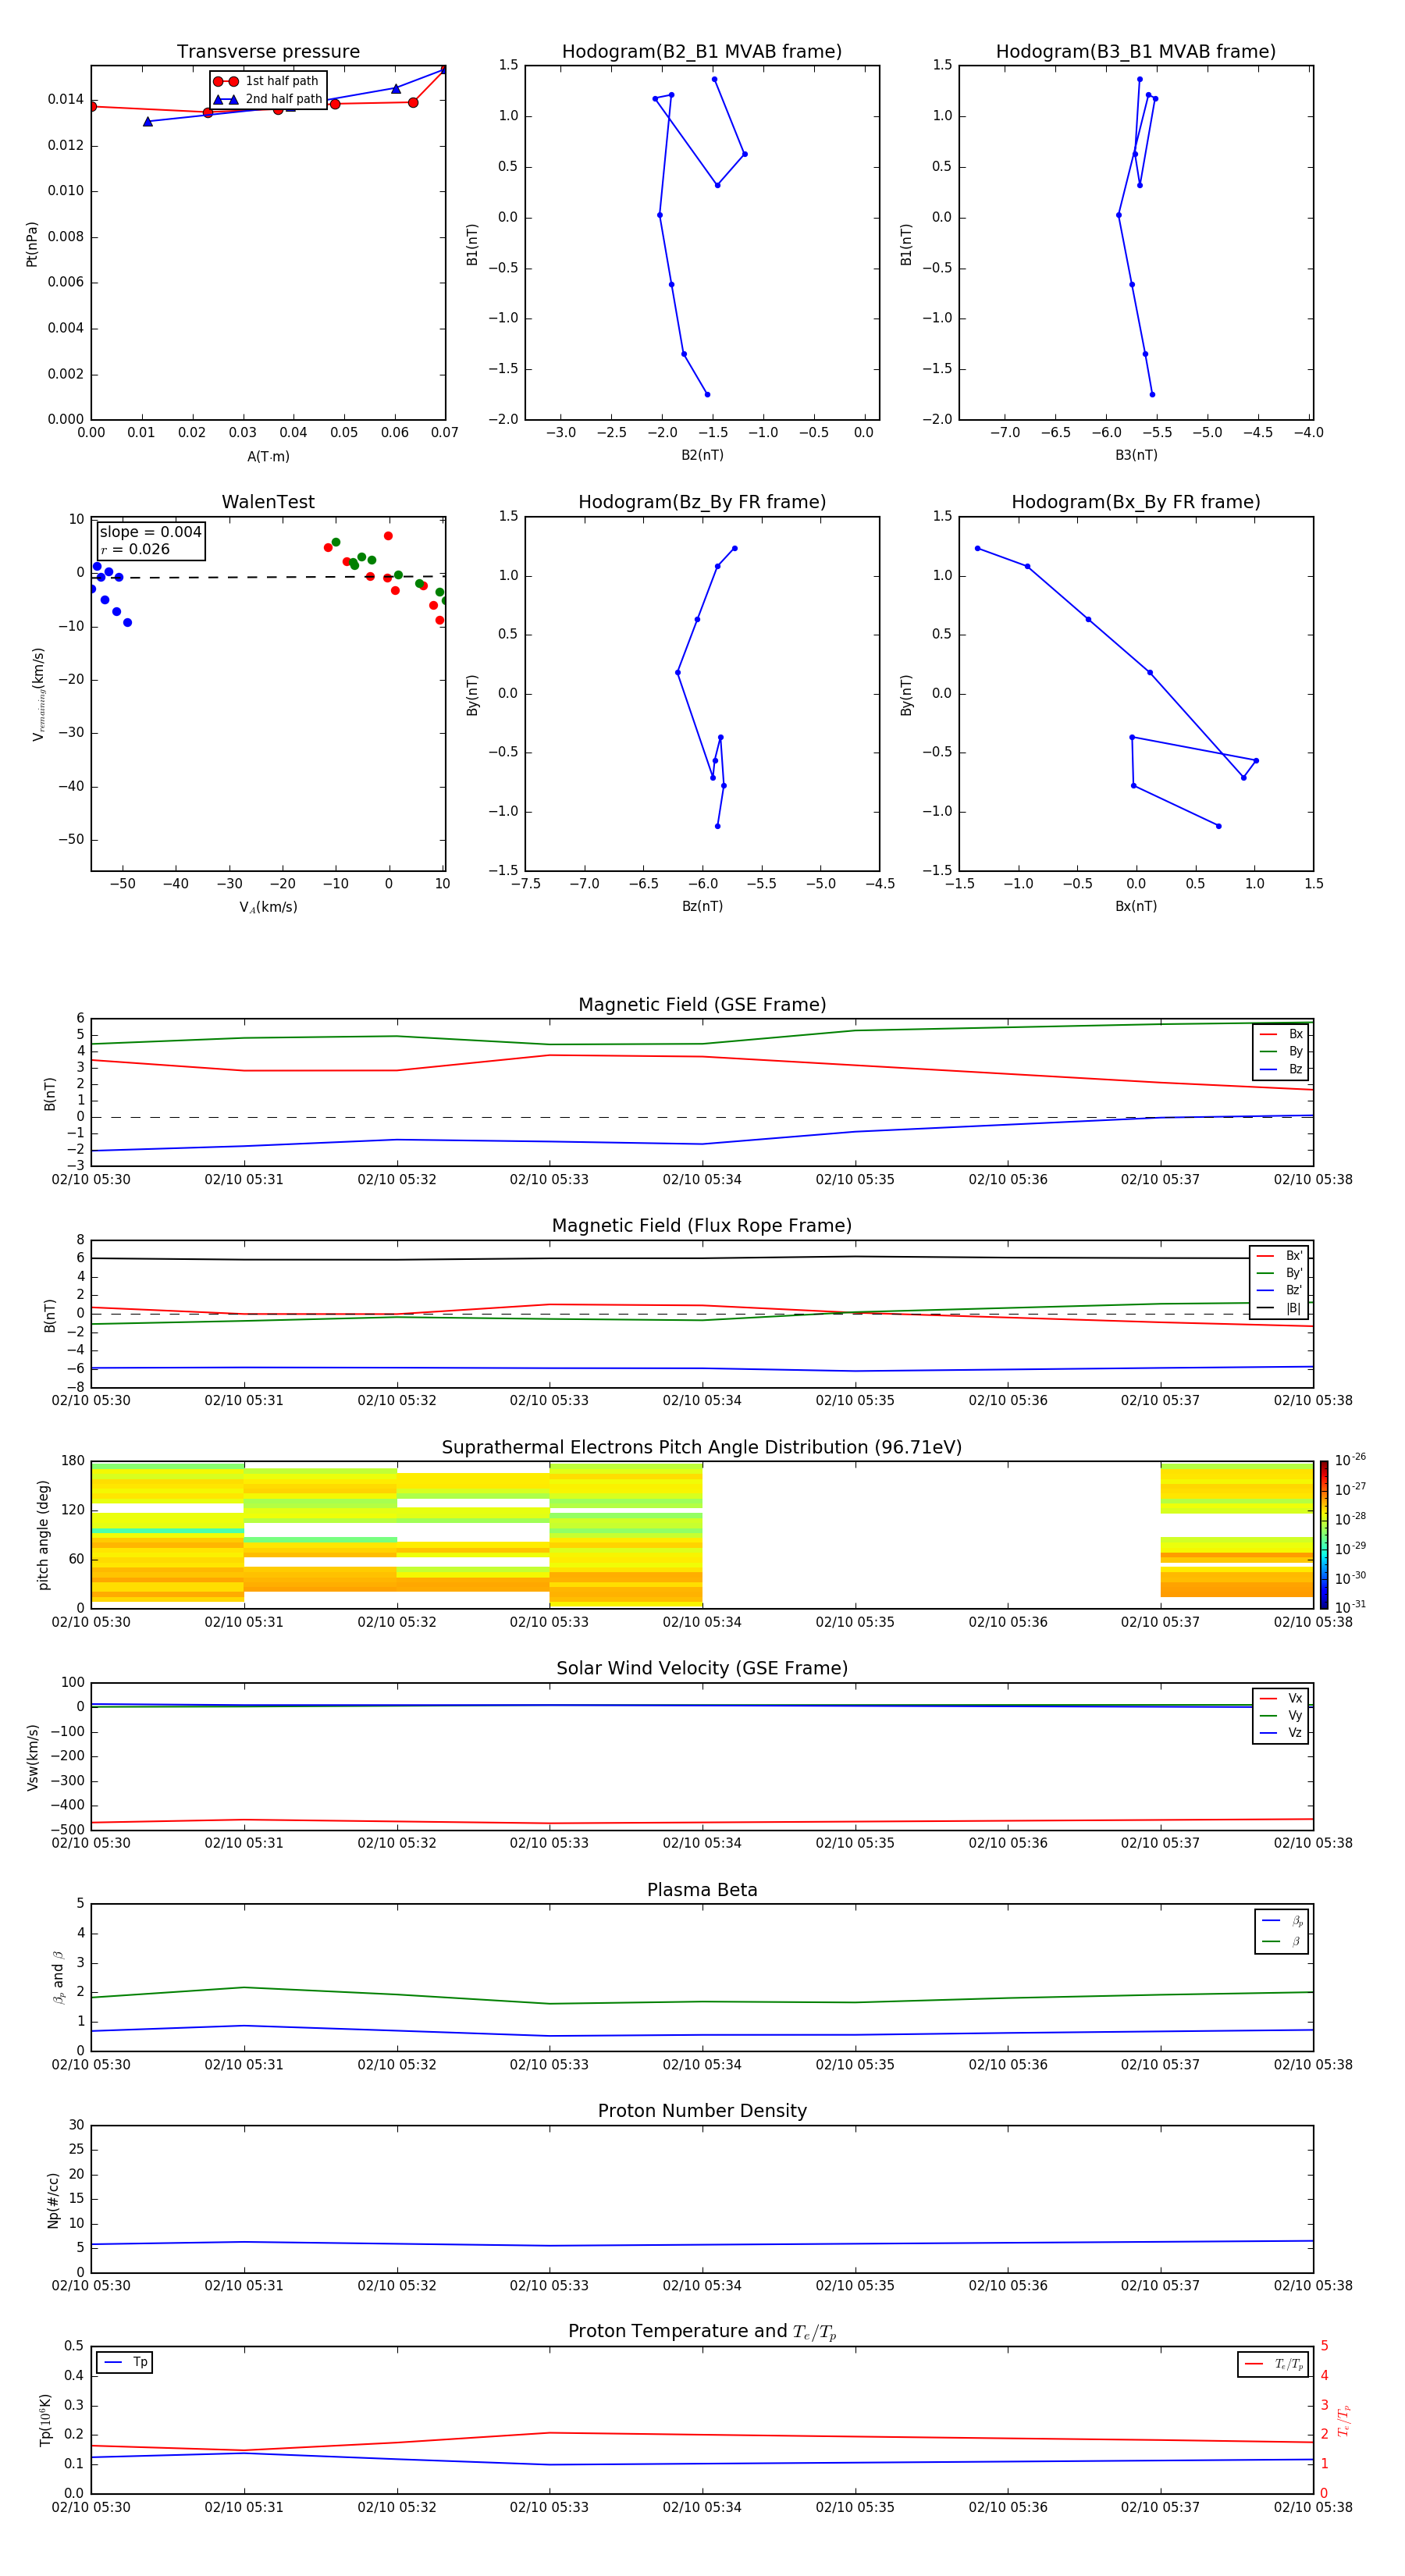Click the 'B2(nT)' axis label
Screen dimensions: 1405x2576
point(702,455)
